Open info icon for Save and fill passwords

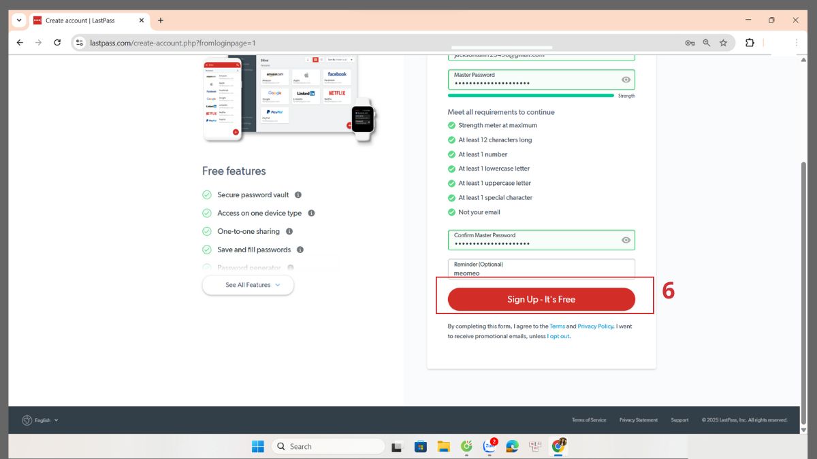pos(300,250)
